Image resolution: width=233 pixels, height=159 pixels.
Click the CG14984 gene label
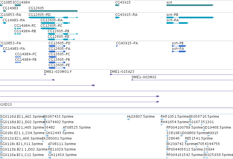tap(22, 2)
